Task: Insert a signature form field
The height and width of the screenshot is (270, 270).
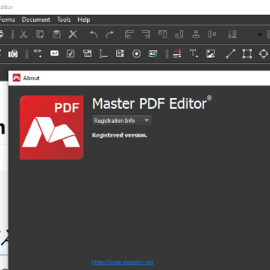Action: (x=153, y=54)
